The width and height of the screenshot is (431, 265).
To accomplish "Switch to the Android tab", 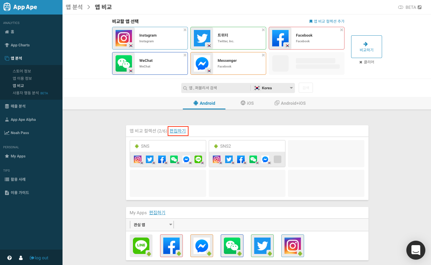I will click(x=204, y=103).
